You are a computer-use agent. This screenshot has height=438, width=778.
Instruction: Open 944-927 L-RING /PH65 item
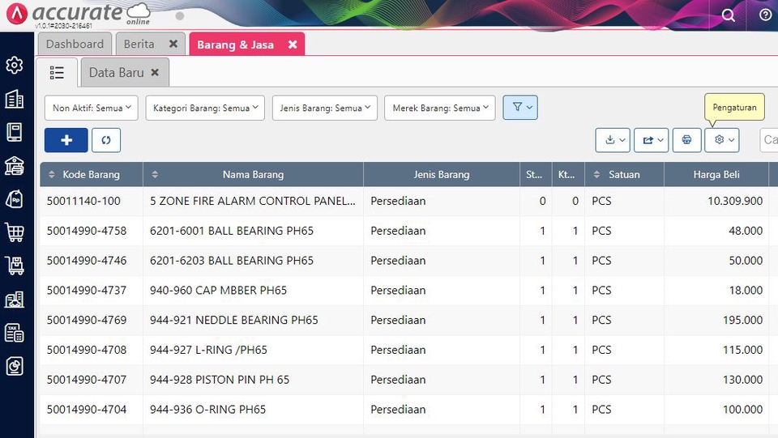pyautogui.click(x=208, y=350)
